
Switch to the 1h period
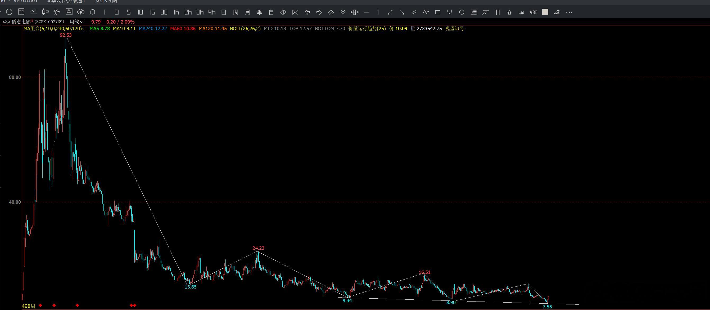[x=176, y=12]
